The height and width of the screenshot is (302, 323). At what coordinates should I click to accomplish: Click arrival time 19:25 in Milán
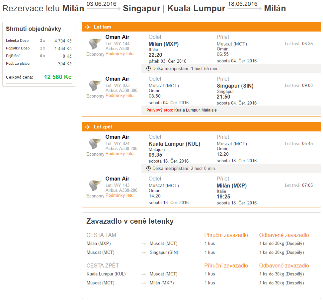223,197
